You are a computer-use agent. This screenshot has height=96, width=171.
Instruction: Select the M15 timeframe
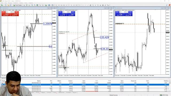coord(61,5)
